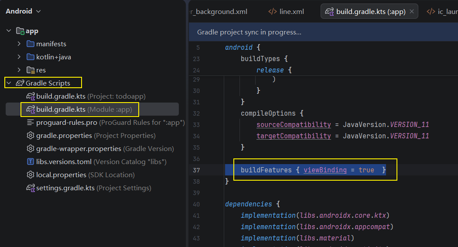Click the manifests folder icon
The image size is (458, 247).
coord(31,44)
